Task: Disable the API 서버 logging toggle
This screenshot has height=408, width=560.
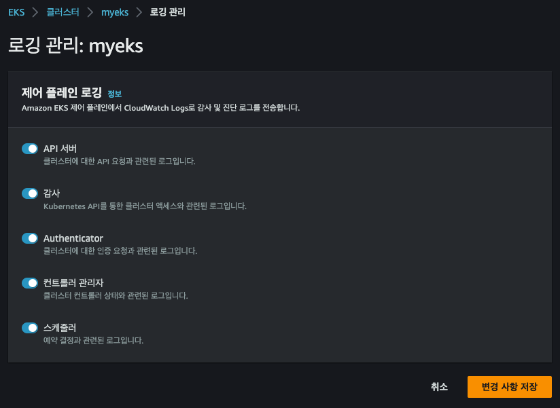Action: (30, 149)
